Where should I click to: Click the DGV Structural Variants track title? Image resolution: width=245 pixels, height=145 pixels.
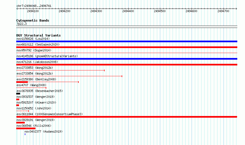click(39, 35)
